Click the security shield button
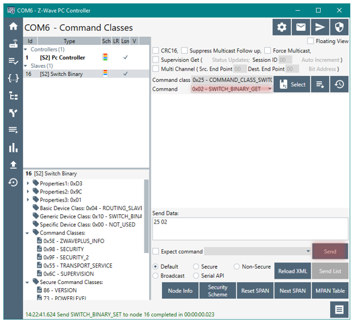 pyautogui.click(x=340, y=28)
